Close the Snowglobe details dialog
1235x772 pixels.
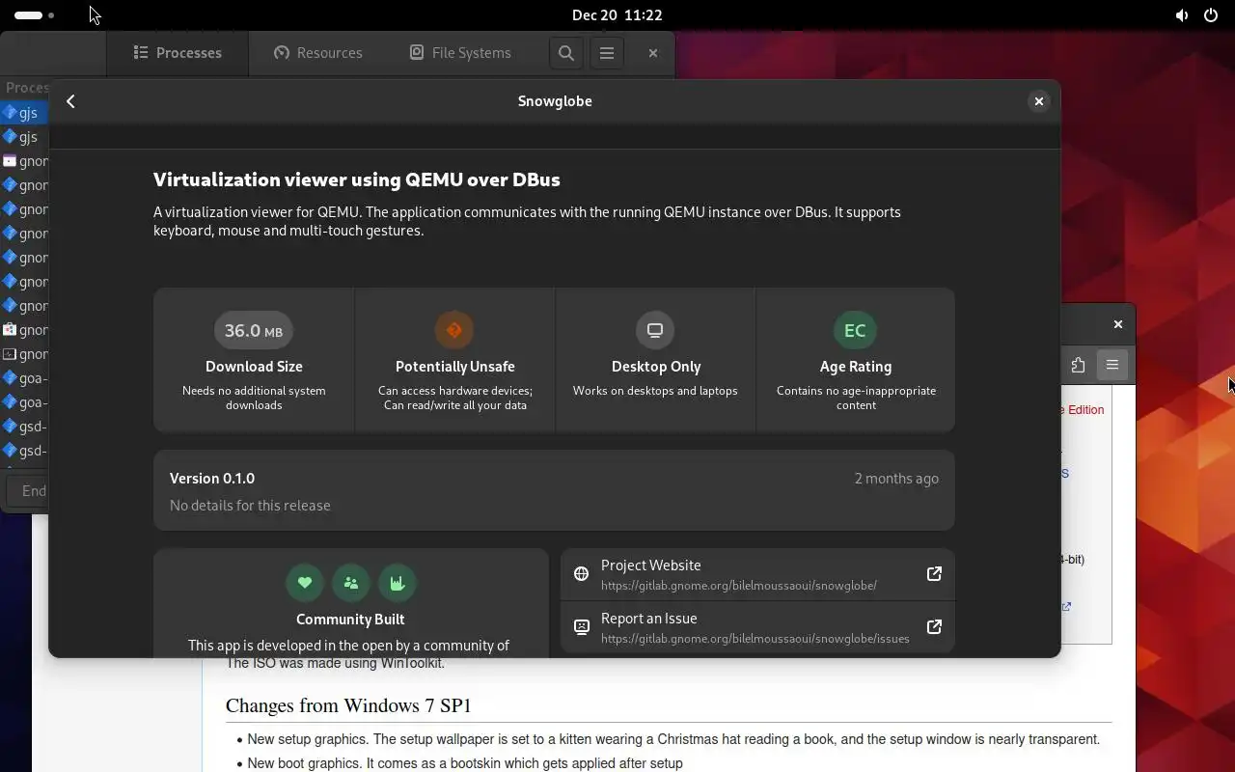point(1038,101)
